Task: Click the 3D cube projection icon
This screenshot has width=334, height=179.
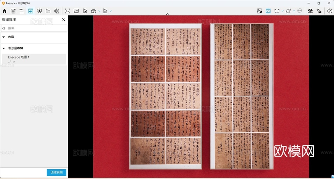Action: 277,11
